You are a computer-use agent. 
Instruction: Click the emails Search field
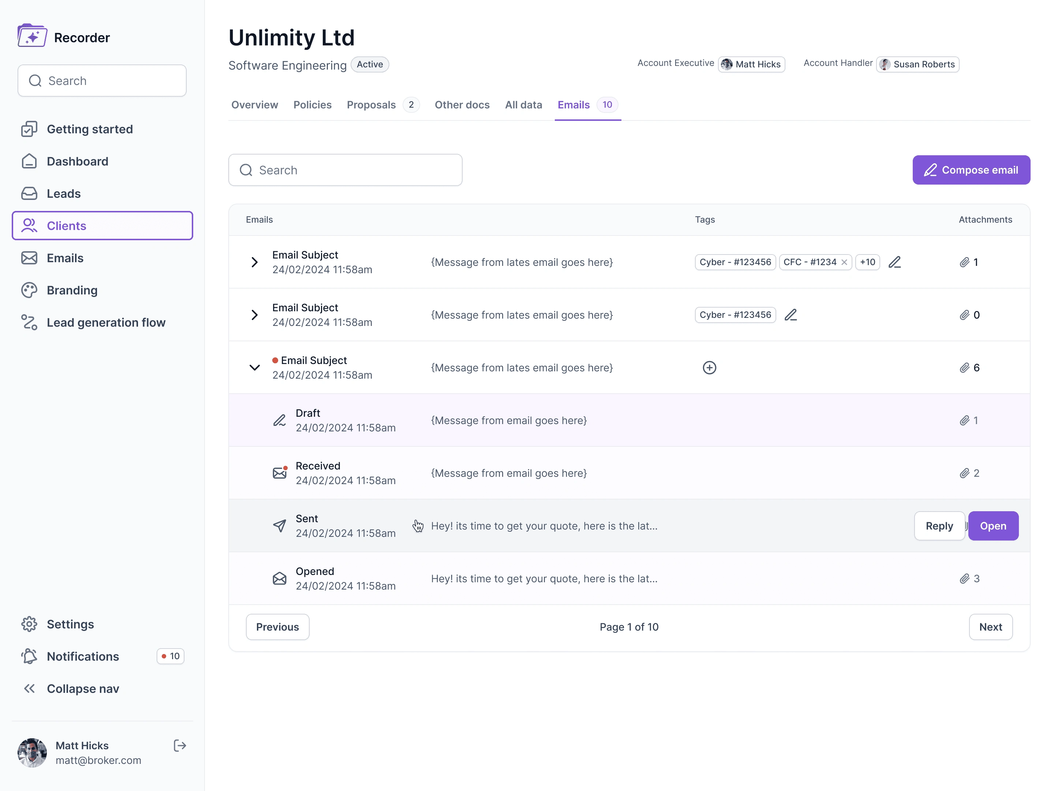(345, 170)
